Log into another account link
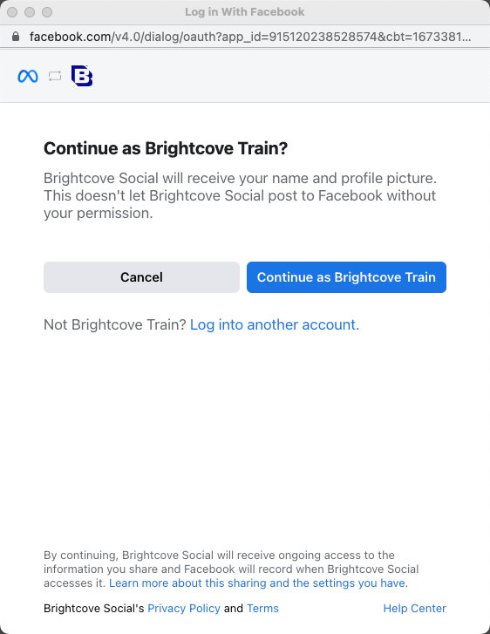 pos(275,324)
